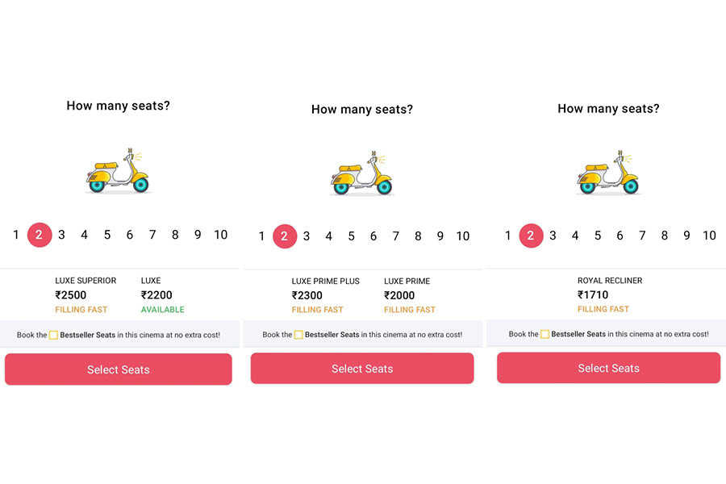Viewport: 726px width, 484px height.
Task: Click Select Seats button in left panel
Action: [118, 369]
